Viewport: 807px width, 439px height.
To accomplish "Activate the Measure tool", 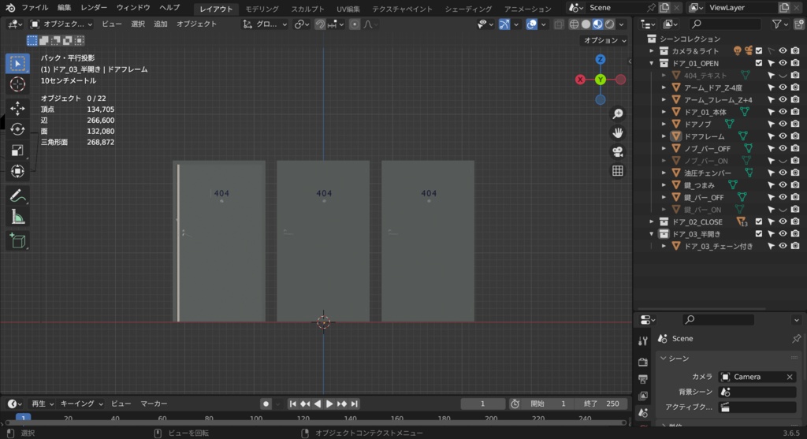I will (x=17, y=217).
